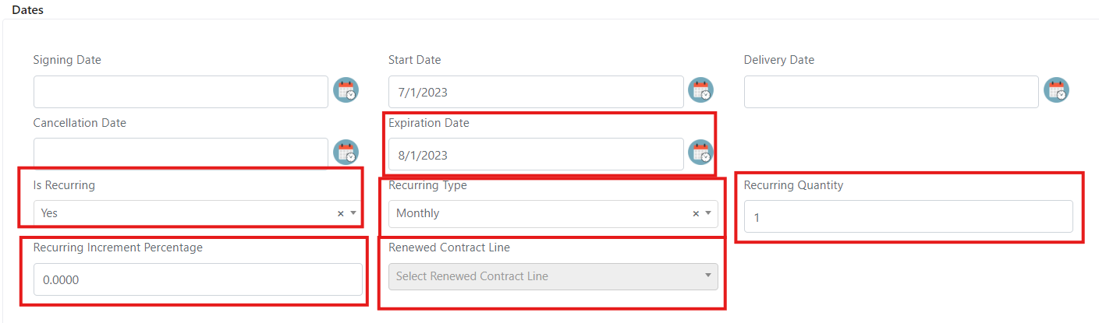Open the Delivery Date calendar picker icon
The image size is (1099, 323).
point(1057,90)
